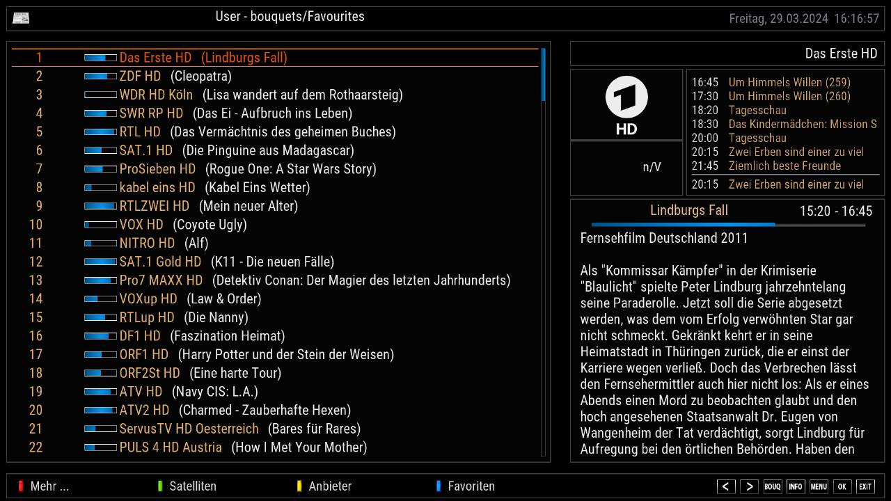Select ProSieben HD channel entry

pyautogui.click(x=157, y=169)
